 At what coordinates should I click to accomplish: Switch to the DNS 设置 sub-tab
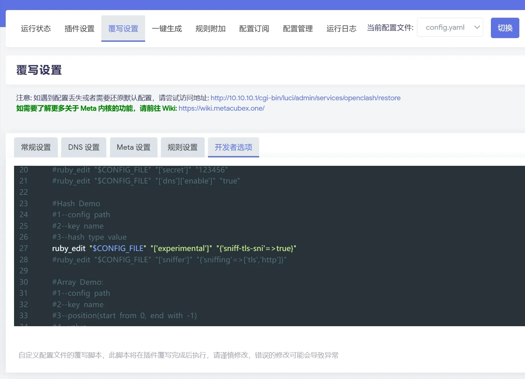pos(84,147)
